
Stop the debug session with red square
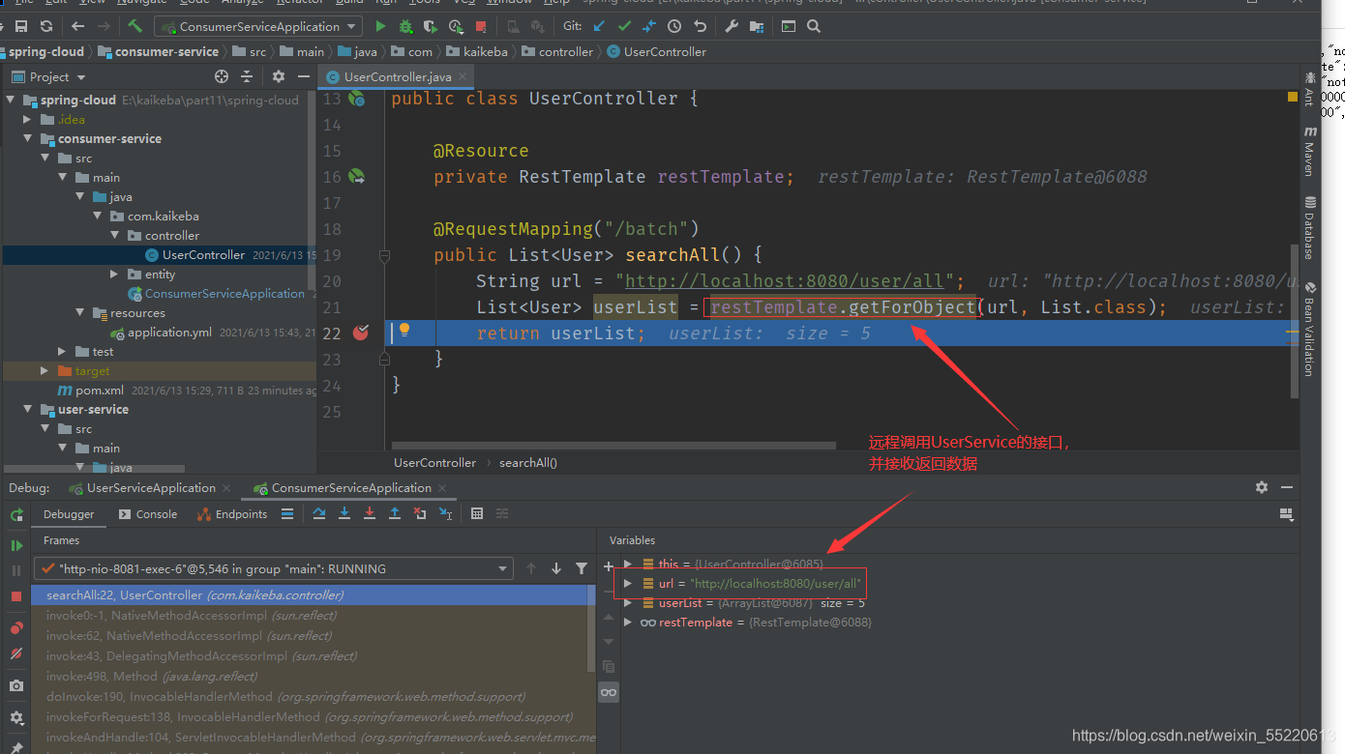(x=16, y=596)
